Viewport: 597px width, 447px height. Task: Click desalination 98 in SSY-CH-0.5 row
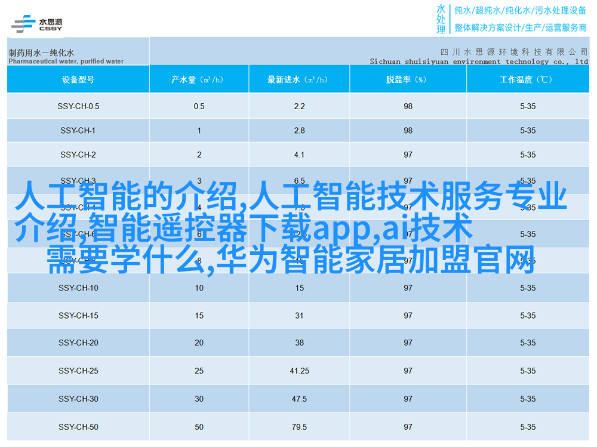(x=408, y=106)
